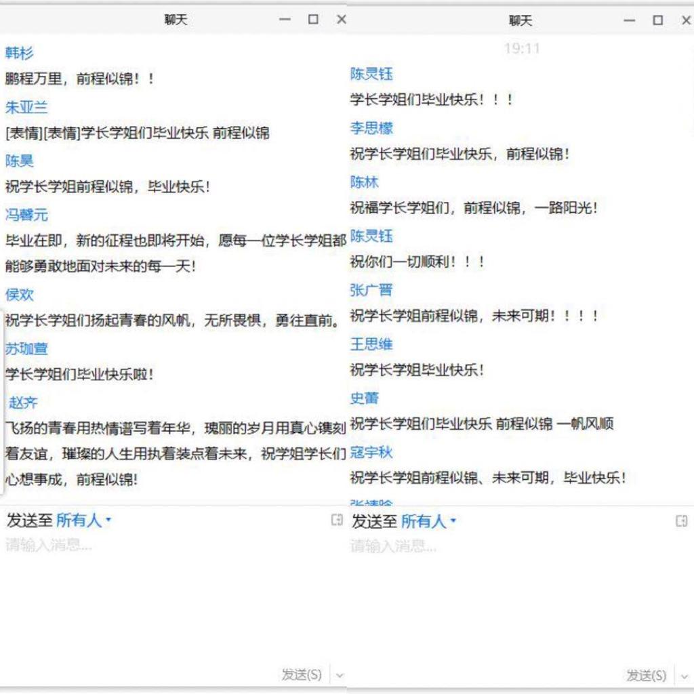694x694 pixels.
Task: Click 张广晋's message ending 未来可期！！！！
Action: 474,316
